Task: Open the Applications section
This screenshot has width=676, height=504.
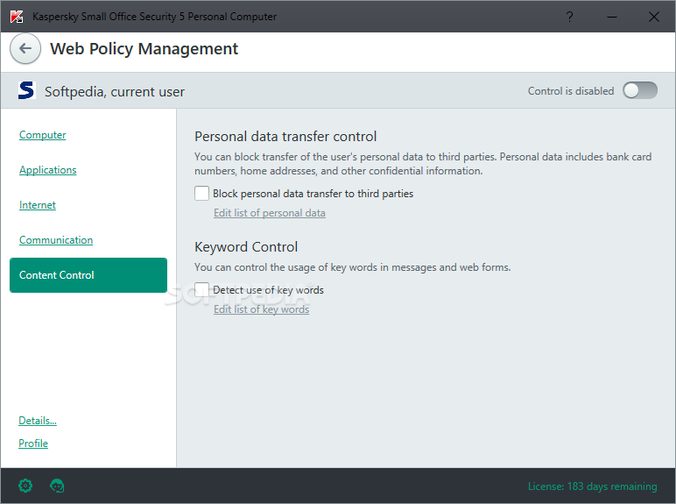Action: pyautogui.click(x=48, y=169)
